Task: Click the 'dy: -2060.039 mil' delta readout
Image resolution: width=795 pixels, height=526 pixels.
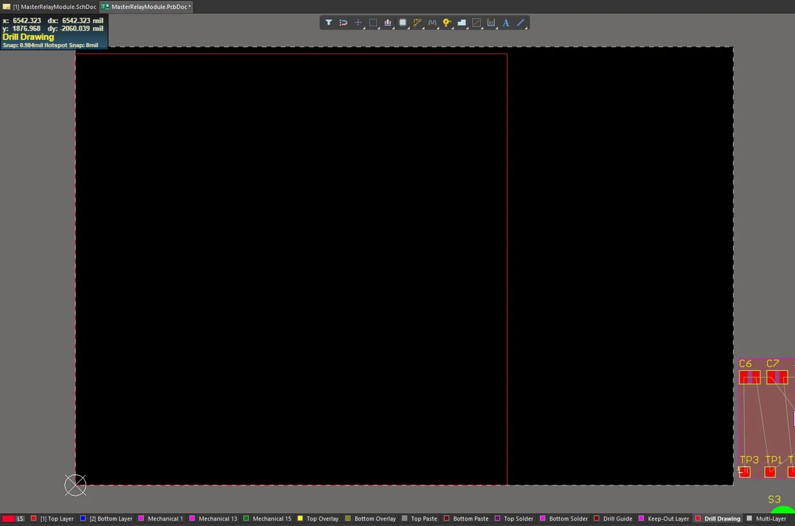Action: pyautogui.click(x=75, y=28)
